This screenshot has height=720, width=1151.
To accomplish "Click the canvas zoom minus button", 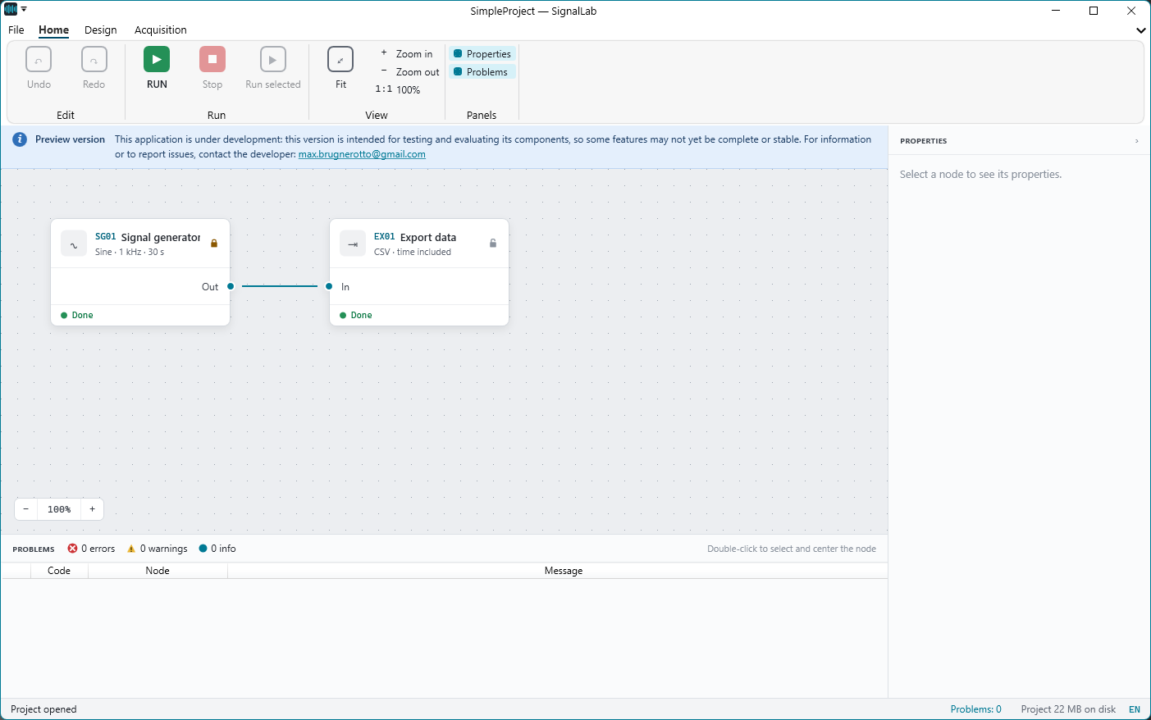I will pyautogui.click(x=26, y=509).
